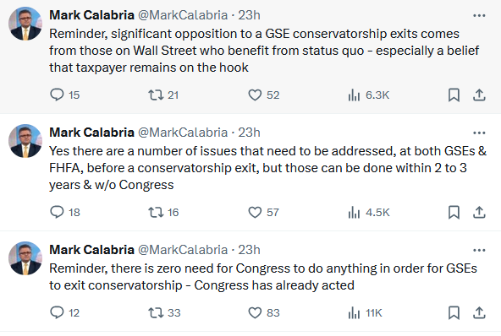Open @MarkCalabria handle on second tweet

(x=183, y=133)
